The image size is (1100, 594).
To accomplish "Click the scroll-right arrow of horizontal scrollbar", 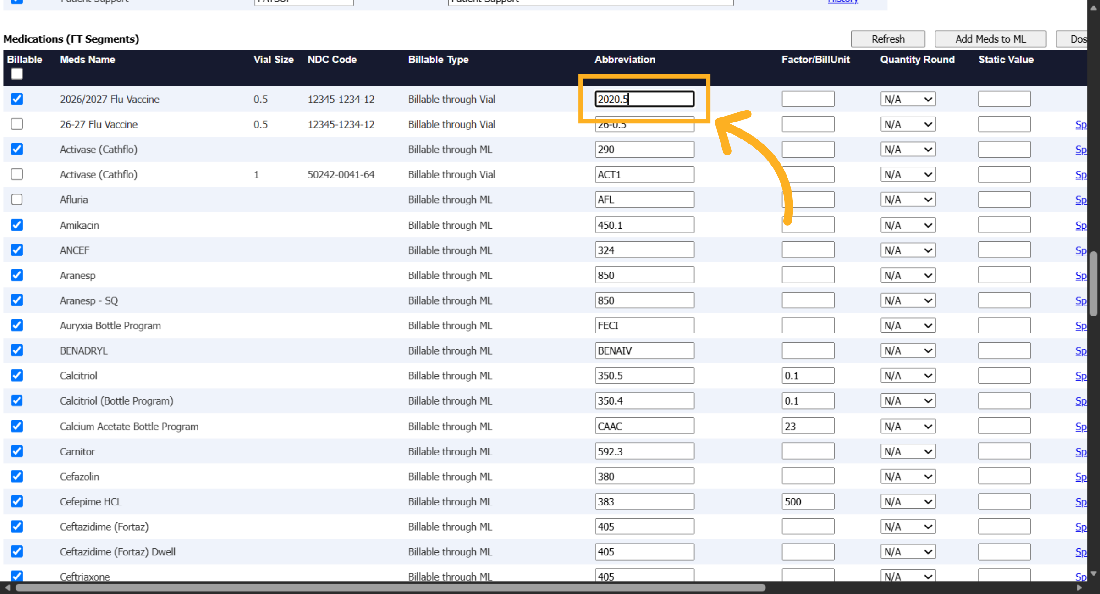I will pyautogui.click(x=1079, y=588).
